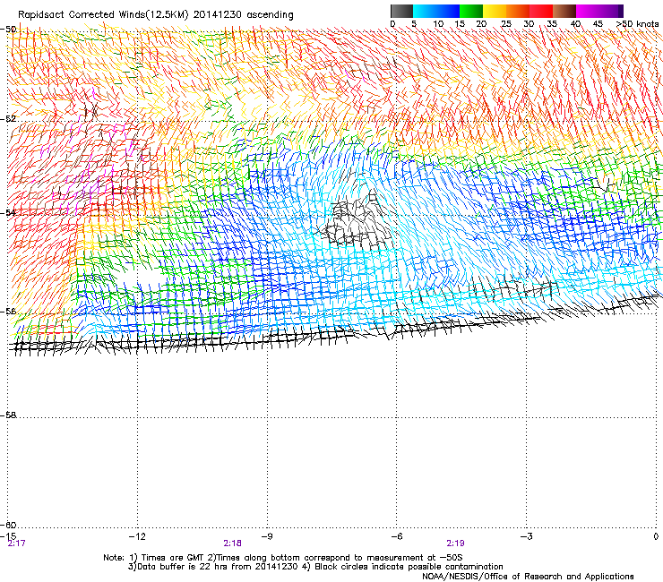The image size is (663, 582).
Task: Click the purple '2:19' time label
Action: point(455,543)
